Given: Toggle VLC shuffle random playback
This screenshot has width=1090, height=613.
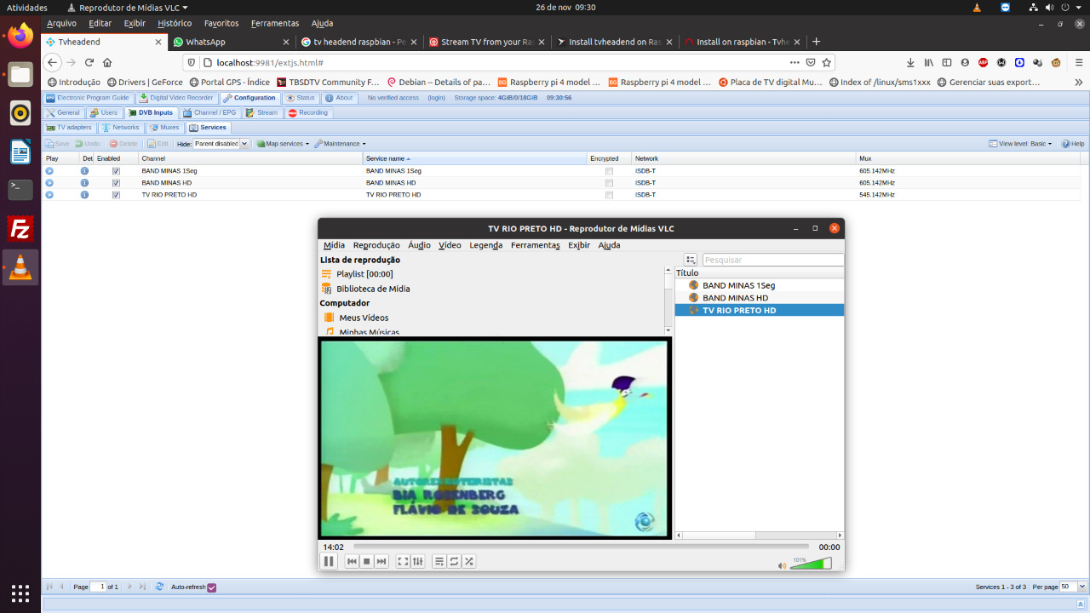Looking at the screenshot, I should point(469,561).
